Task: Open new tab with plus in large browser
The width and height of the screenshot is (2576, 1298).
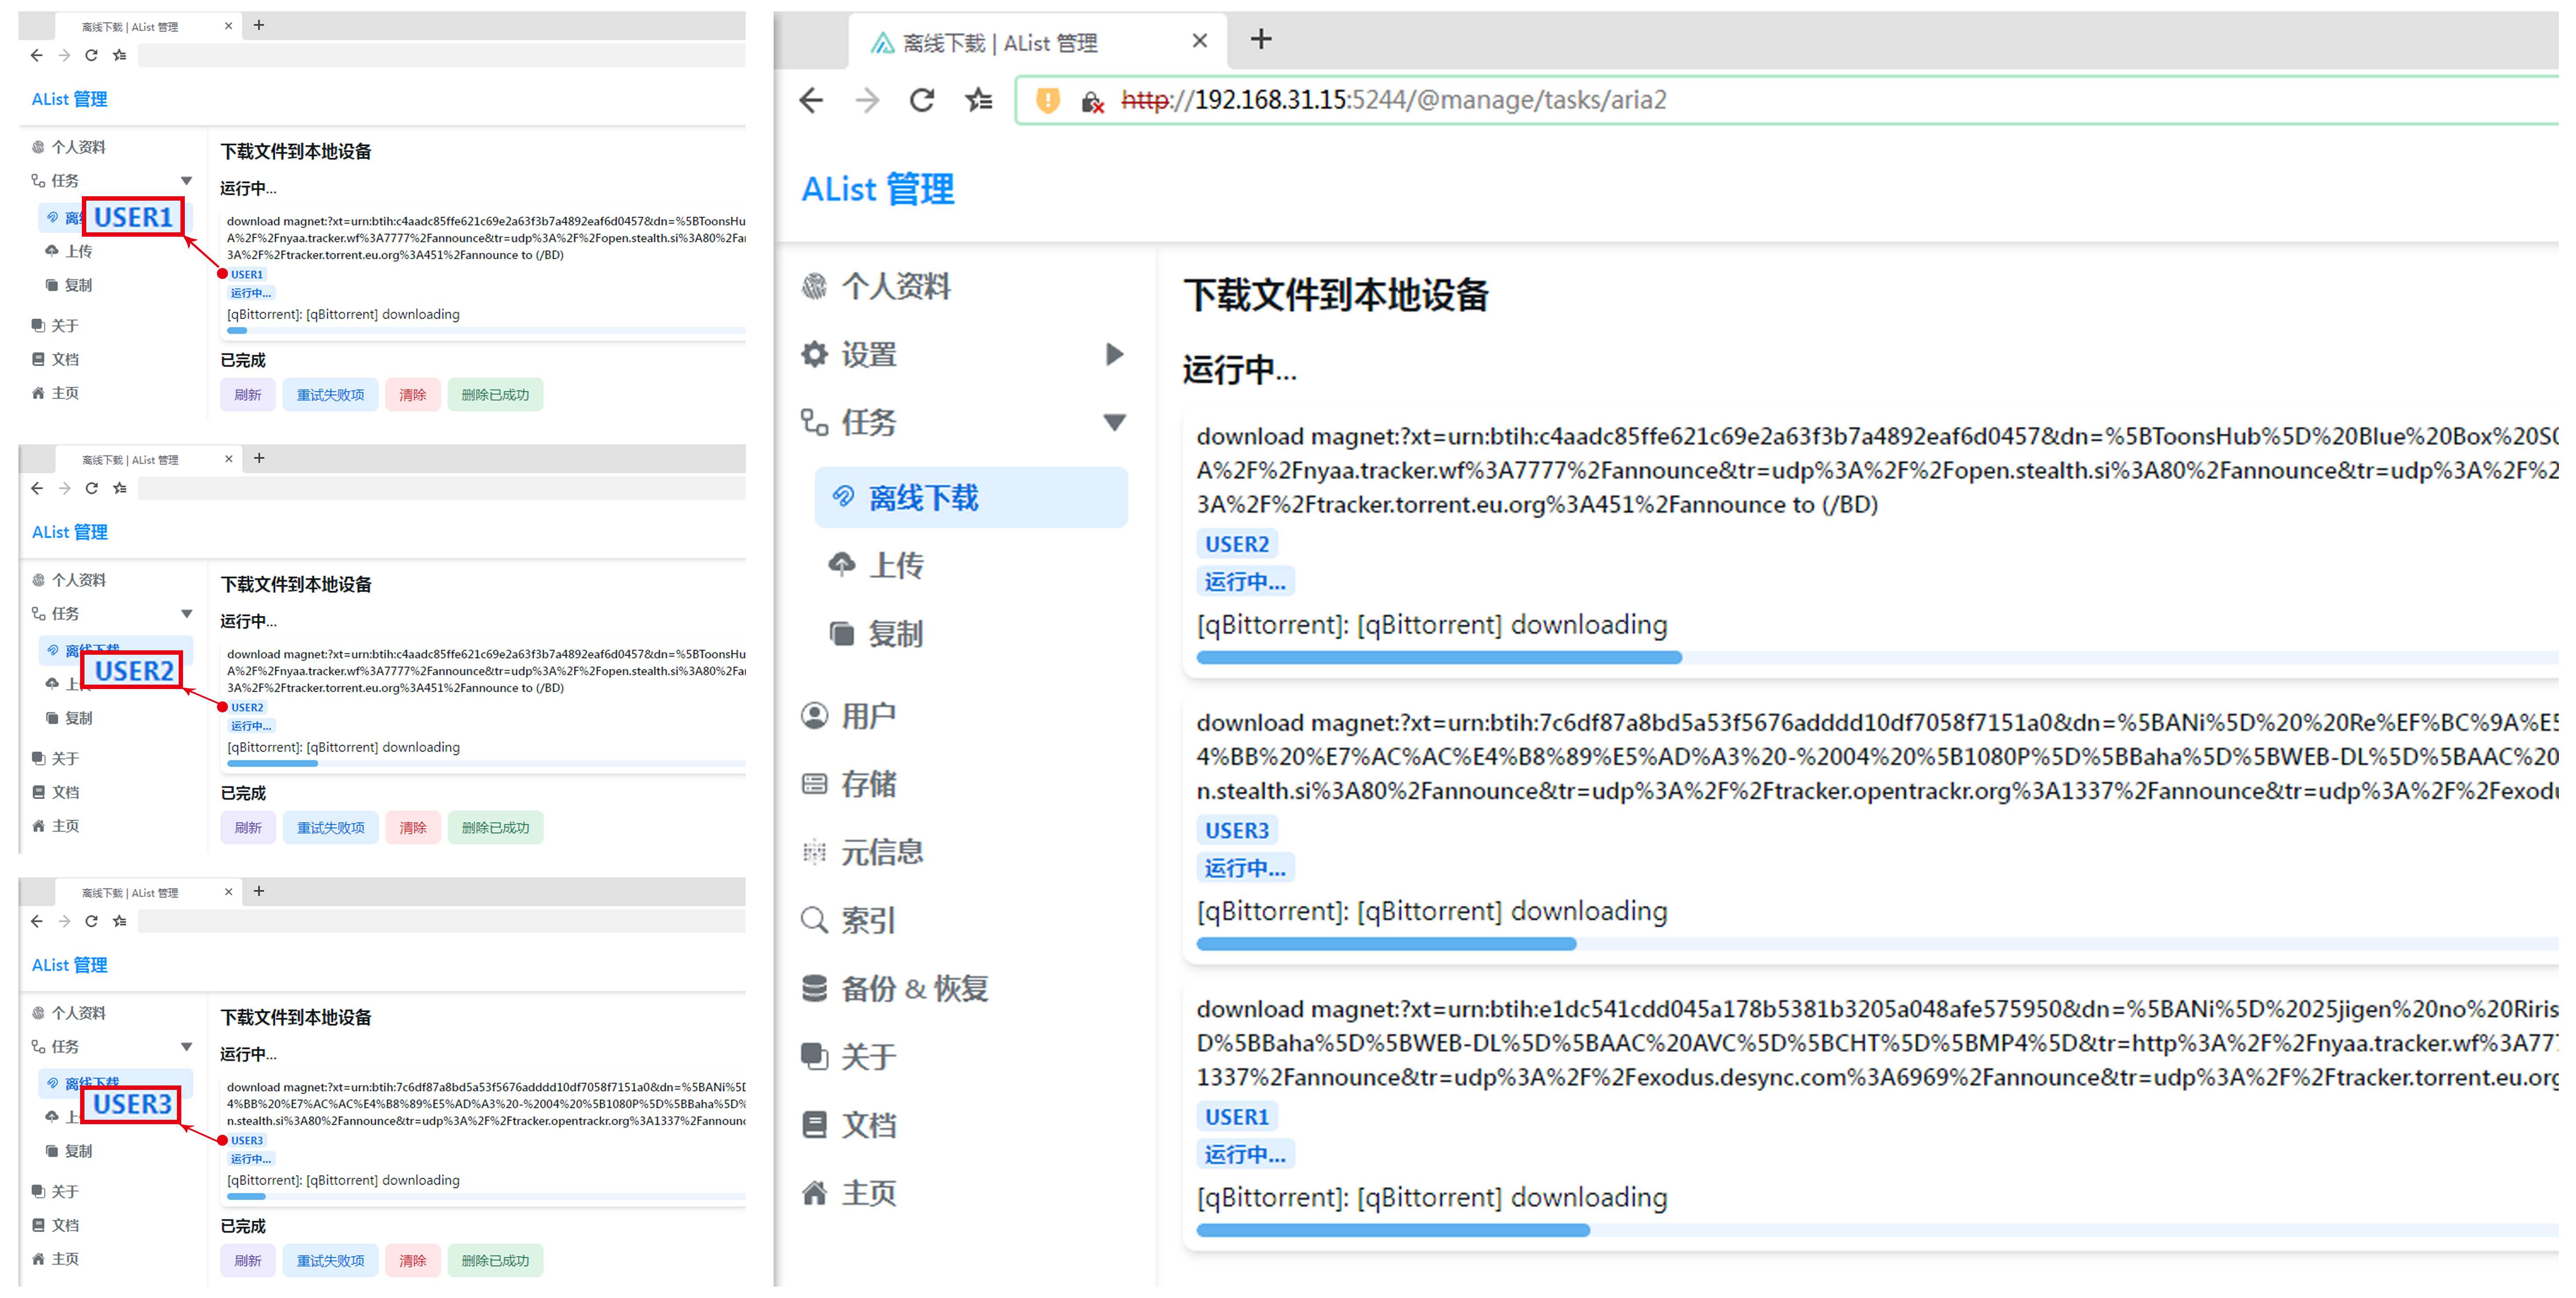Action: (x=1261, y=40)
